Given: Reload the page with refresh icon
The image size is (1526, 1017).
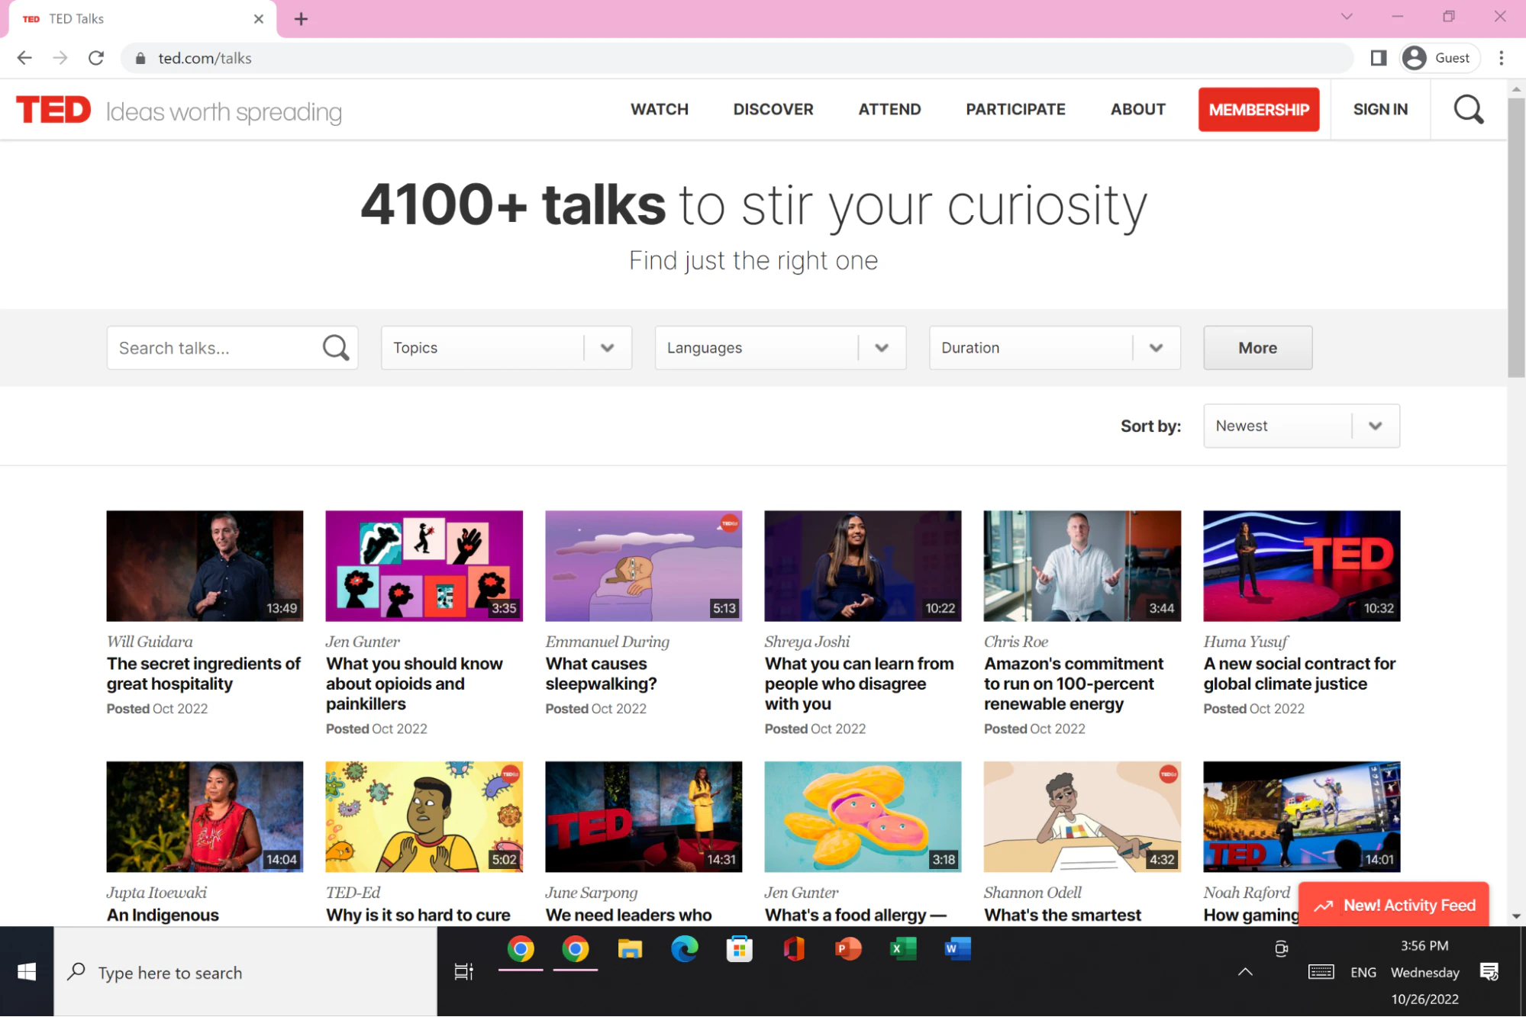Looking at the screenshot, I should pos(96,58).
